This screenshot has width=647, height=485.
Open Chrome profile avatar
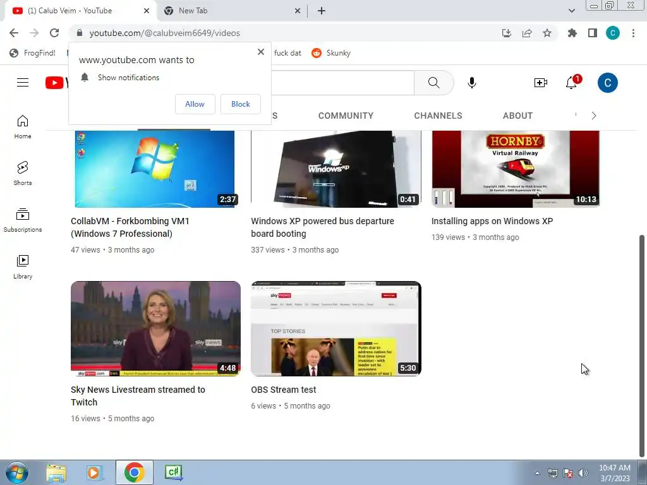(x=613, y=33)
